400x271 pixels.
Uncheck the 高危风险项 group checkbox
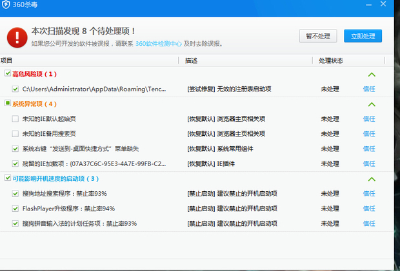click(7, 74)
